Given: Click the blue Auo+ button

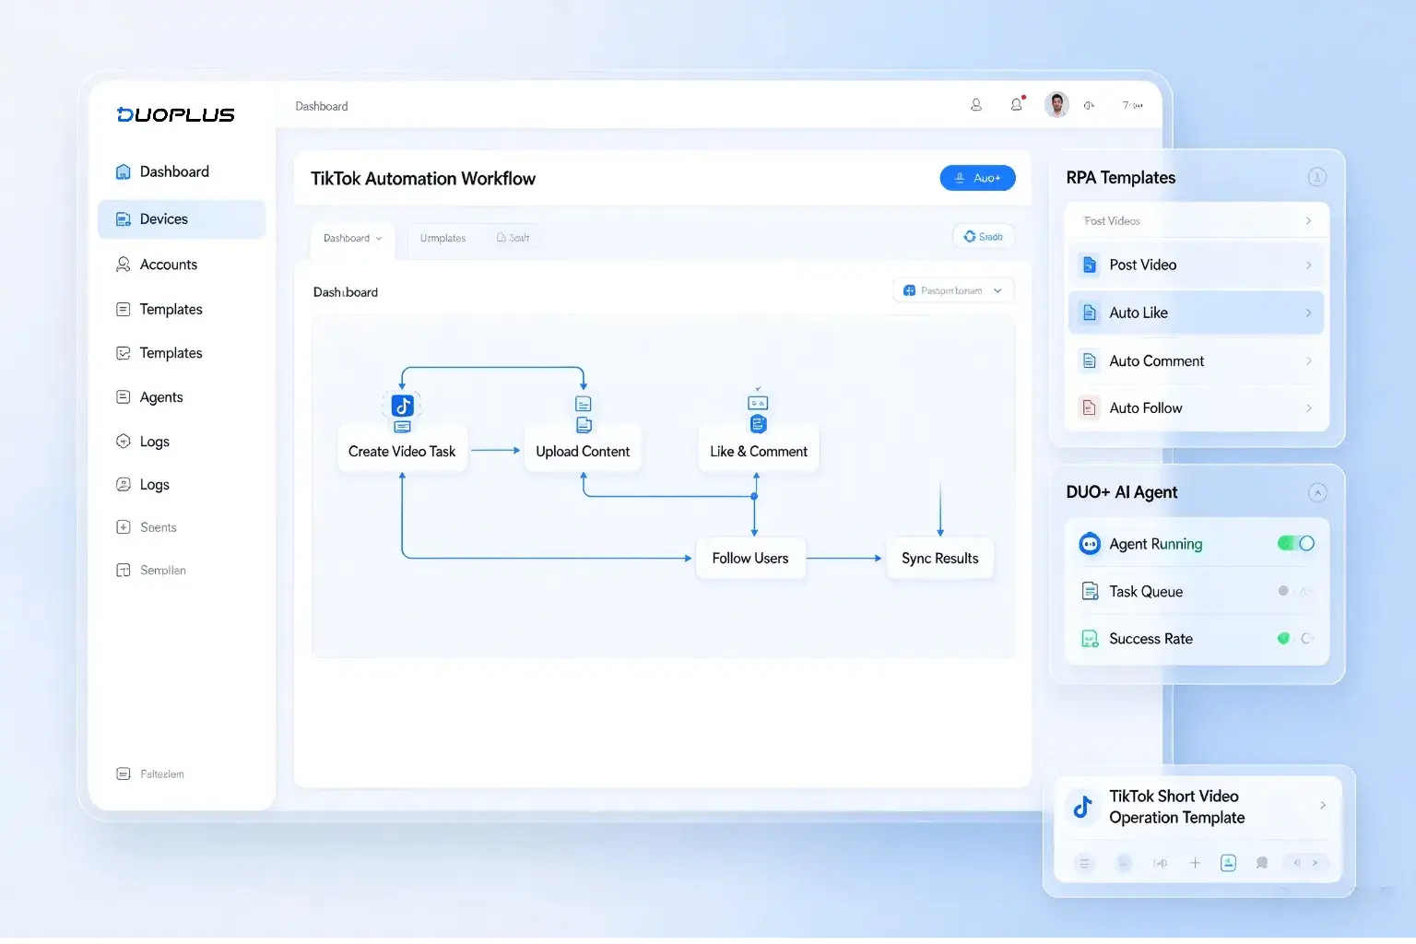Looking at the screenshot, I should click(x=977, y=178).
